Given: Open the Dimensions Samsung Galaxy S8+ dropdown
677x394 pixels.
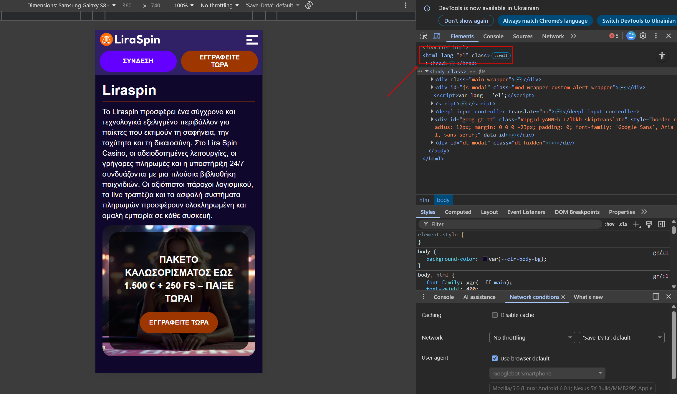Looking at the screenshot, I should pos(71,5).
